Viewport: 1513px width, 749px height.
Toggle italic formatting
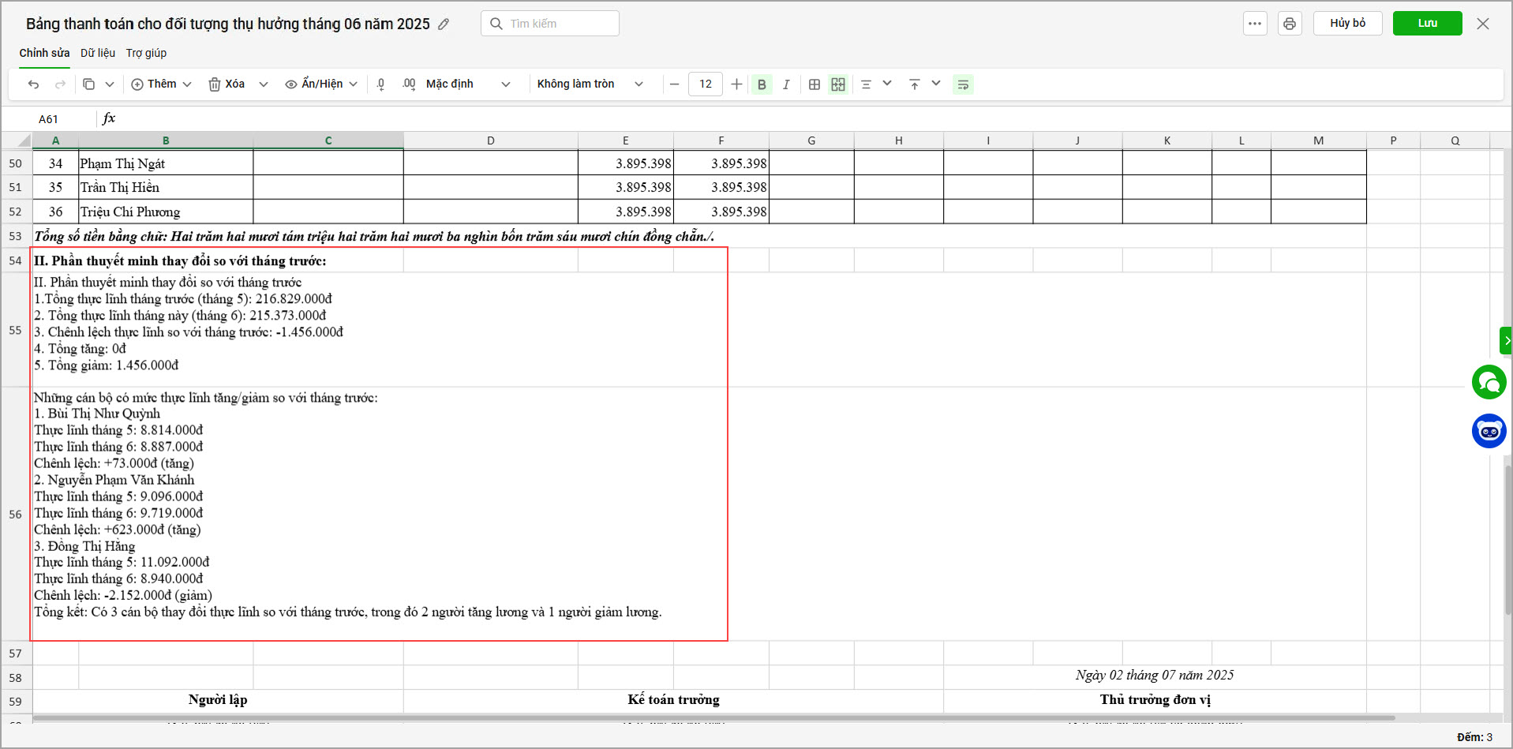786,84
